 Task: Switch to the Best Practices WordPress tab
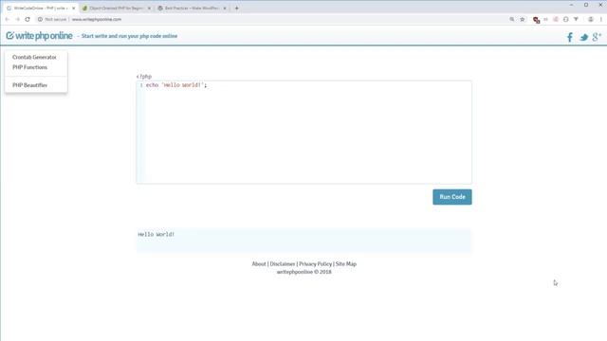pos(192,9)
